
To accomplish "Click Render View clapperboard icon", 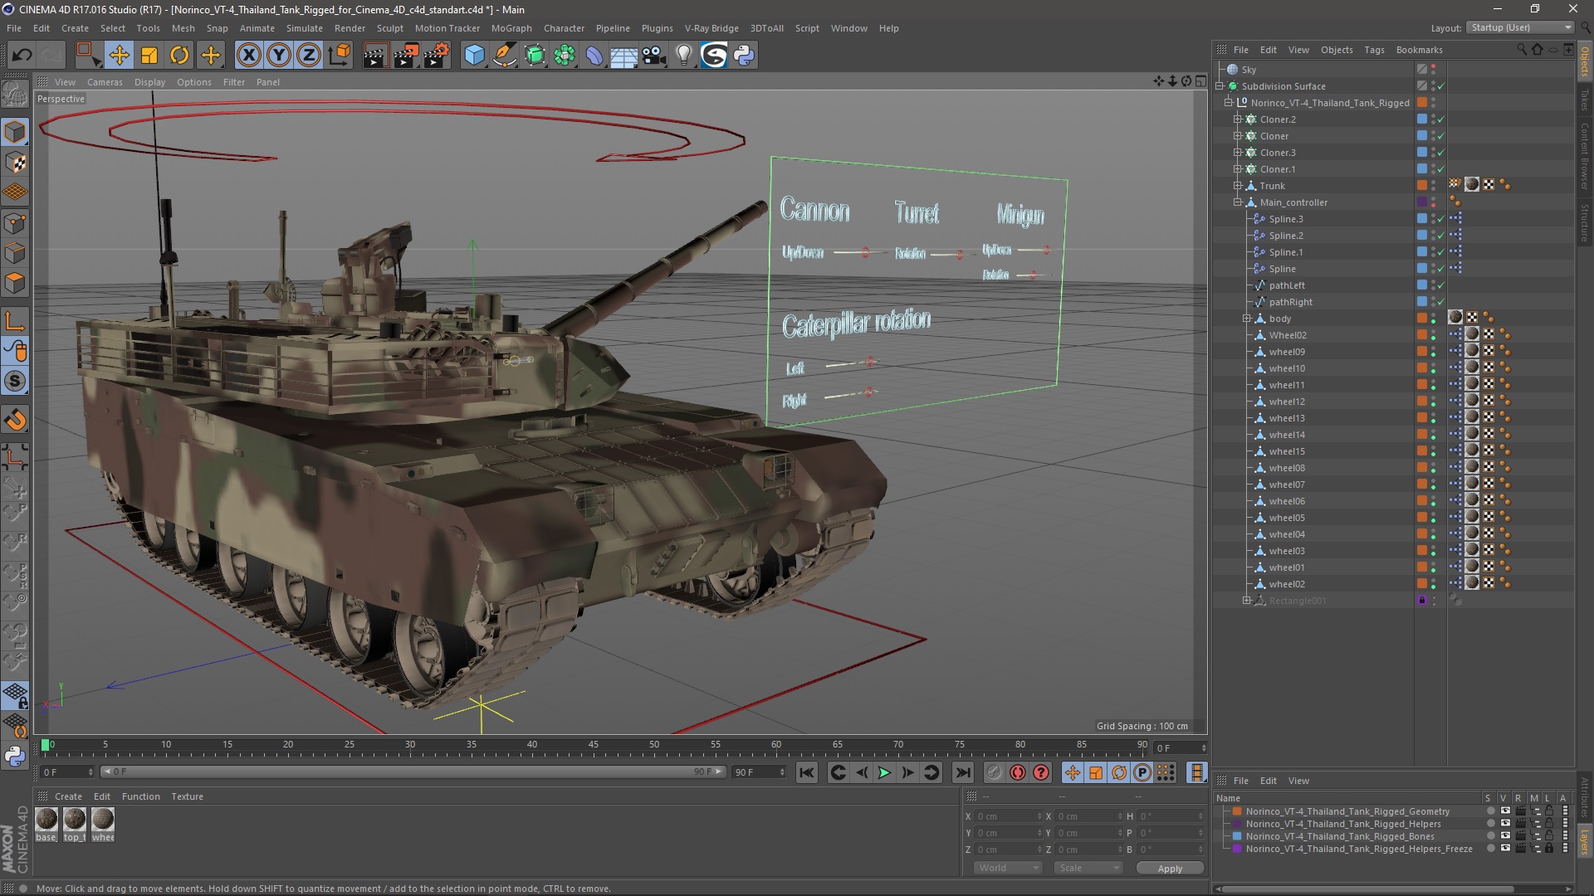I will 375,56.
